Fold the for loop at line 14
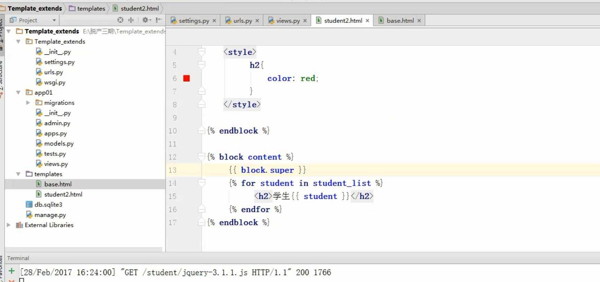600x282 pixels. [x=202, y=183]
